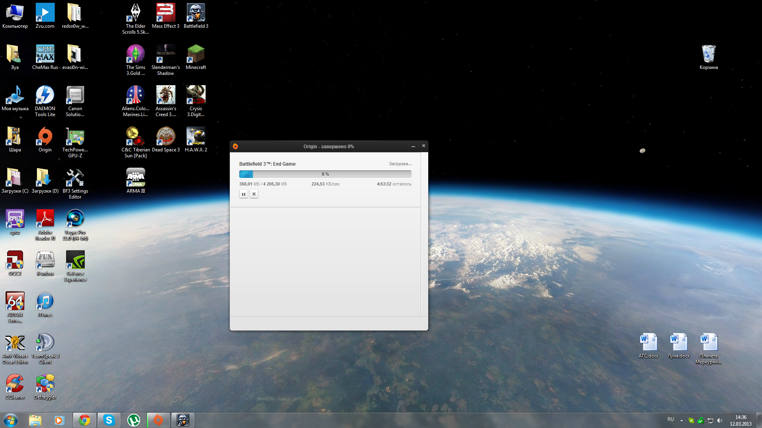Select the H.A.W.X. 2 icon

point(196,140)
